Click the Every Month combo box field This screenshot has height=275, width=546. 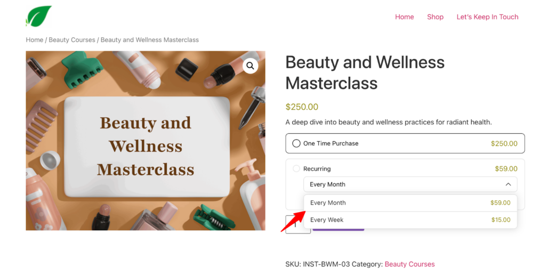point(400,184)
